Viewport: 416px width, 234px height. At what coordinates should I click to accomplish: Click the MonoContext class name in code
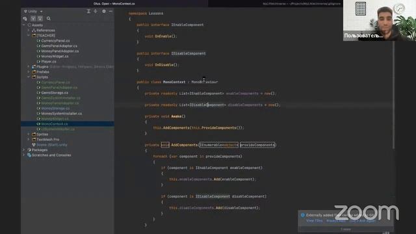[174, 82]
